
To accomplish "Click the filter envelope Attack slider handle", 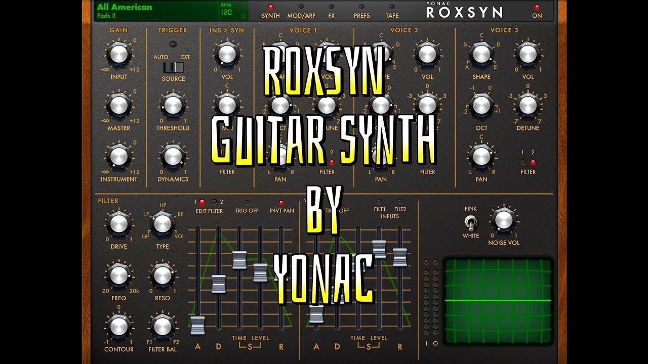I will pyautogui.click(x=198, y=325).
